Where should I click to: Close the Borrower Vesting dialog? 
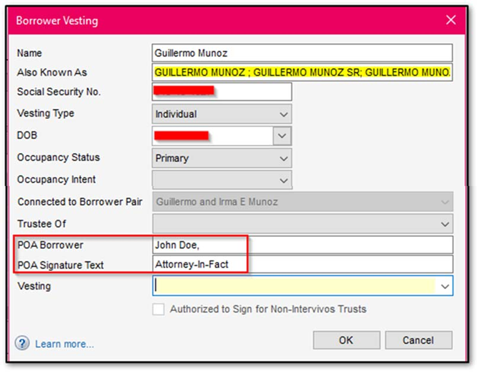pos(451,20)
